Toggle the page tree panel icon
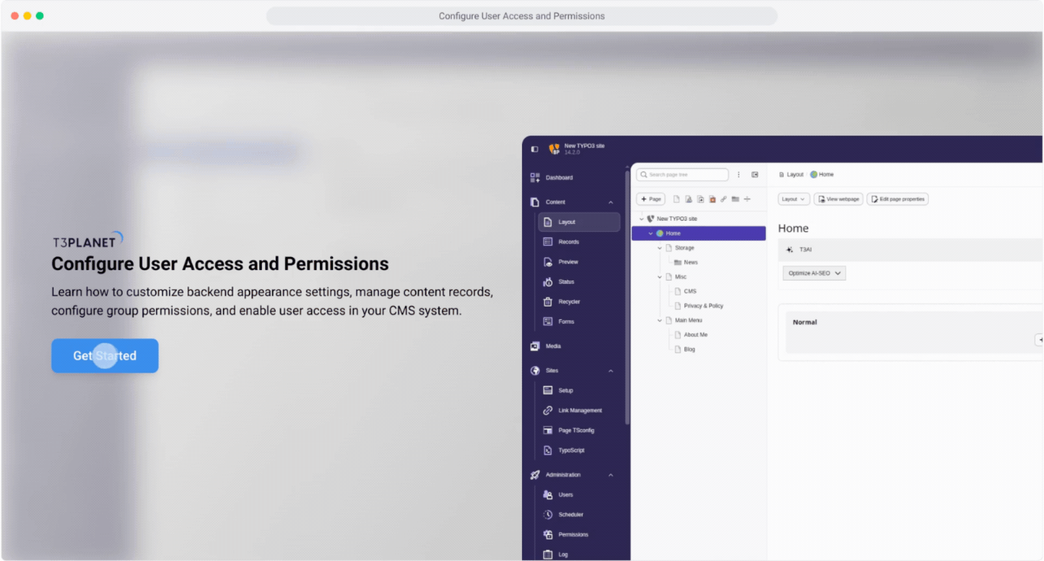 [x=755, y=175]
